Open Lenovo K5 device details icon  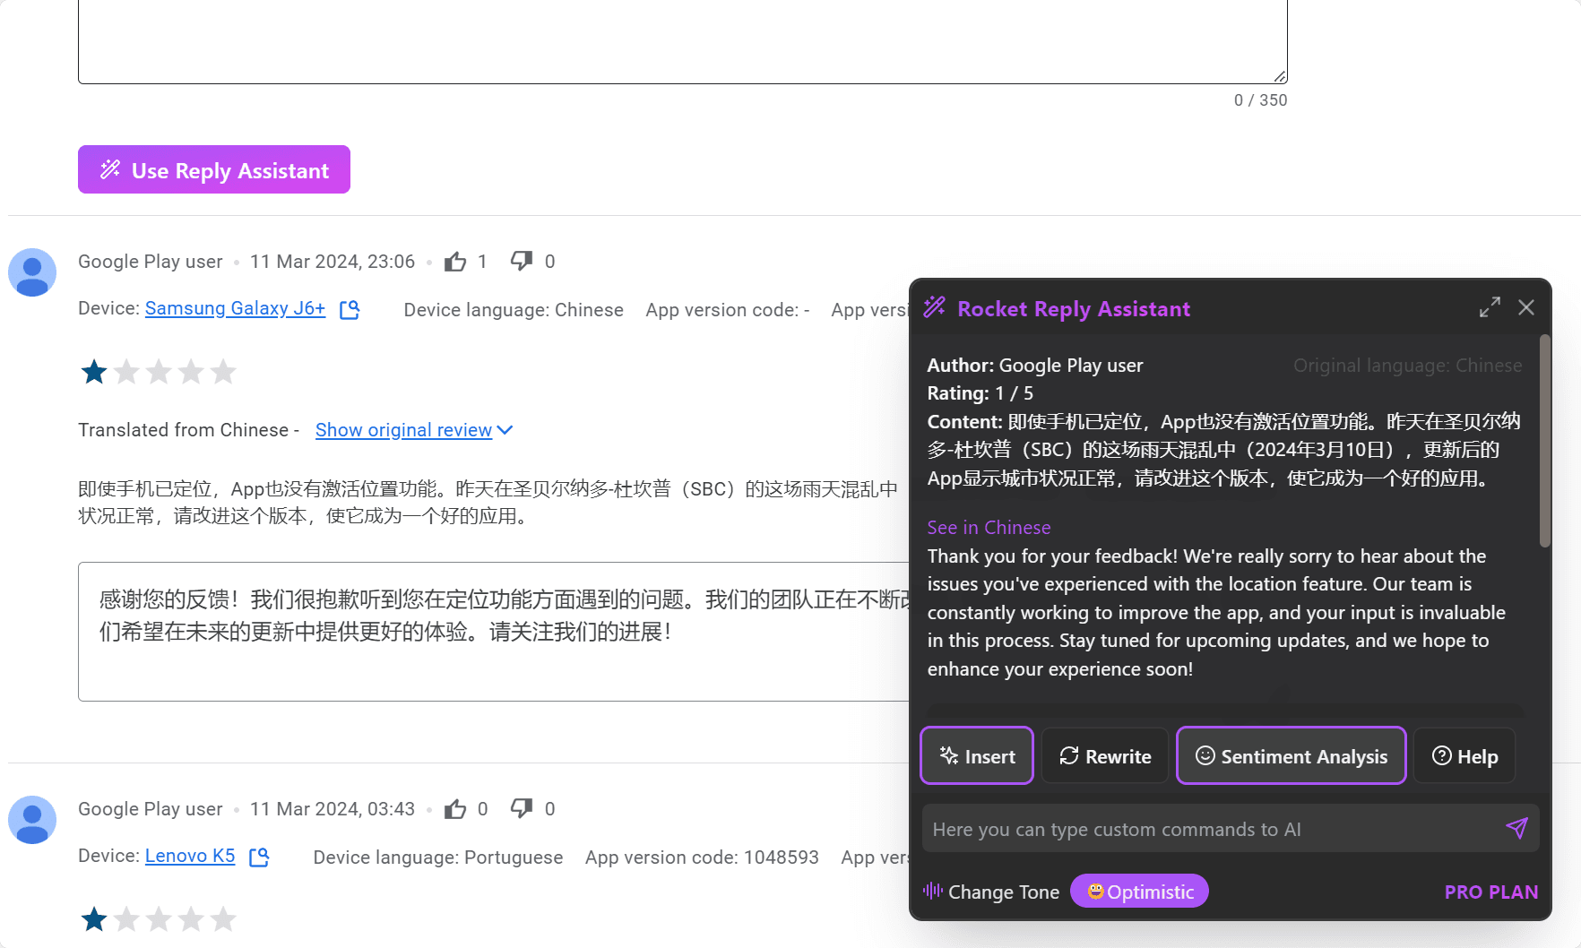259,857
